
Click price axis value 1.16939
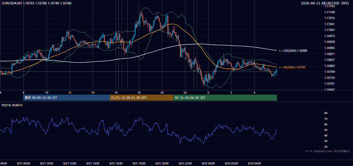pos(330,42)
